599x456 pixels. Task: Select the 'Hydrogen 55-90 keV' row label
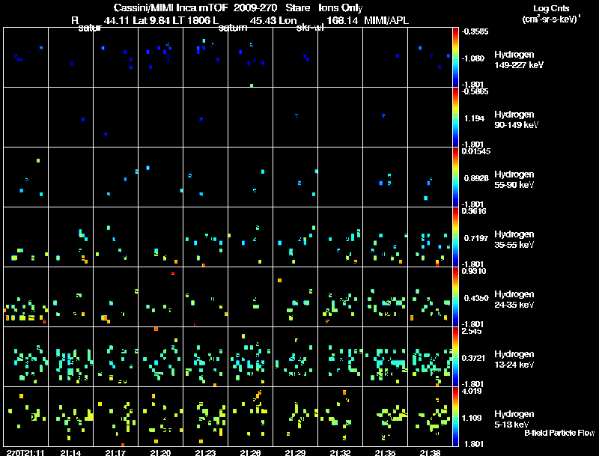[514, 180]
